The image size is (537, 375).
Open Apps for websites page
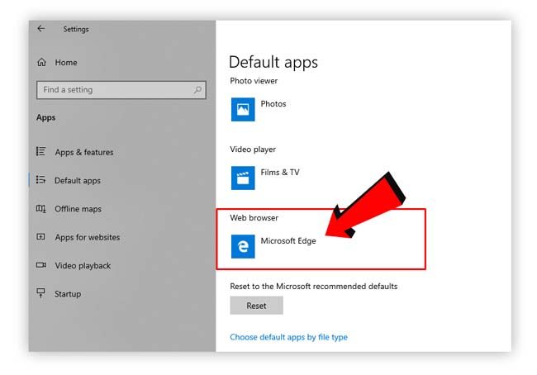click(88, 237)
